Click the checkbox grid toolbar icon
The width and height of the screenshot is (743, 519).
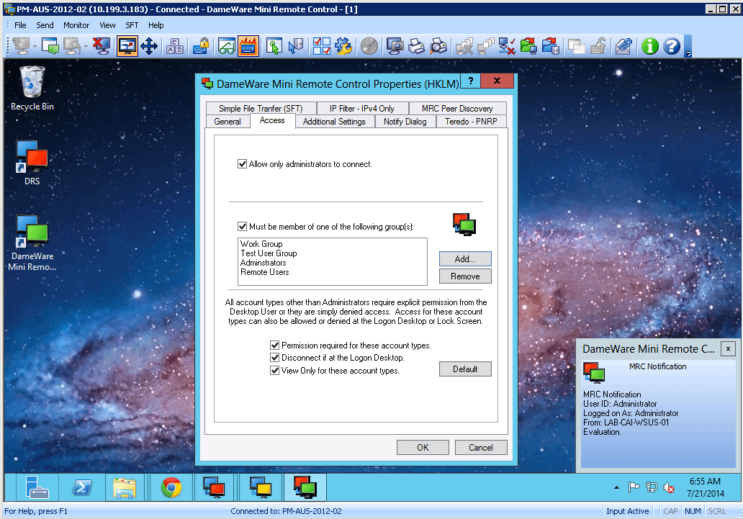(322, 46)
